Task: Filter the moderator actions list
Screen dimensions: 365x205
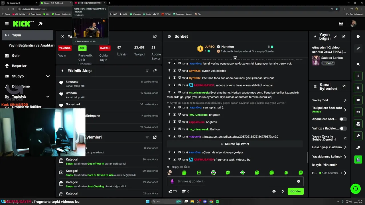Action: tap(147, 137)
